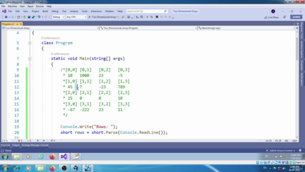Navigate to next issue with right arrow
Screen dimensions: 305x172
click(x=43, y=140)
